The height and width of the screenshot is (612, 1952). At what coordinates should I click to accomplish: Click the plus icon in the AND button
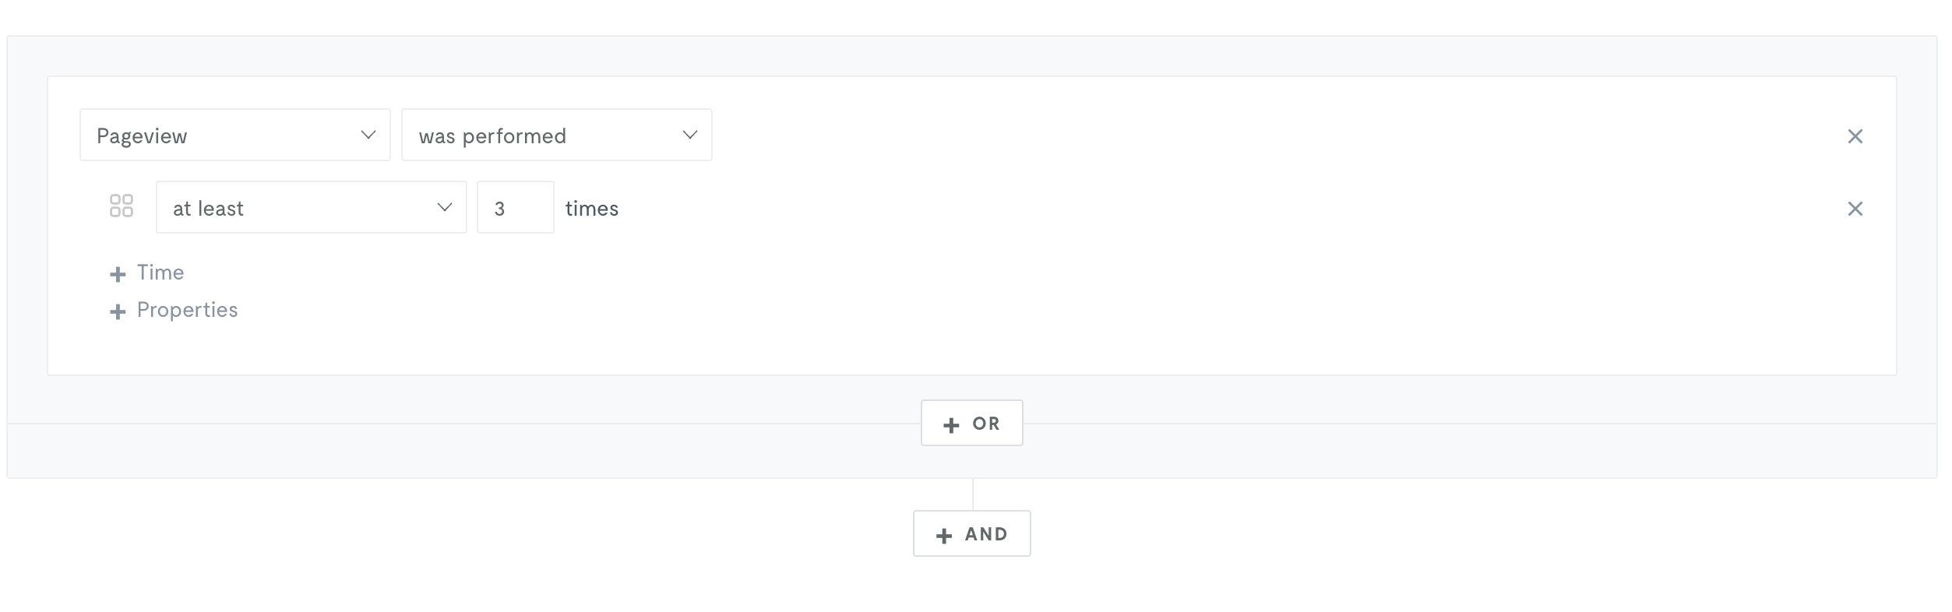(944, 536)
